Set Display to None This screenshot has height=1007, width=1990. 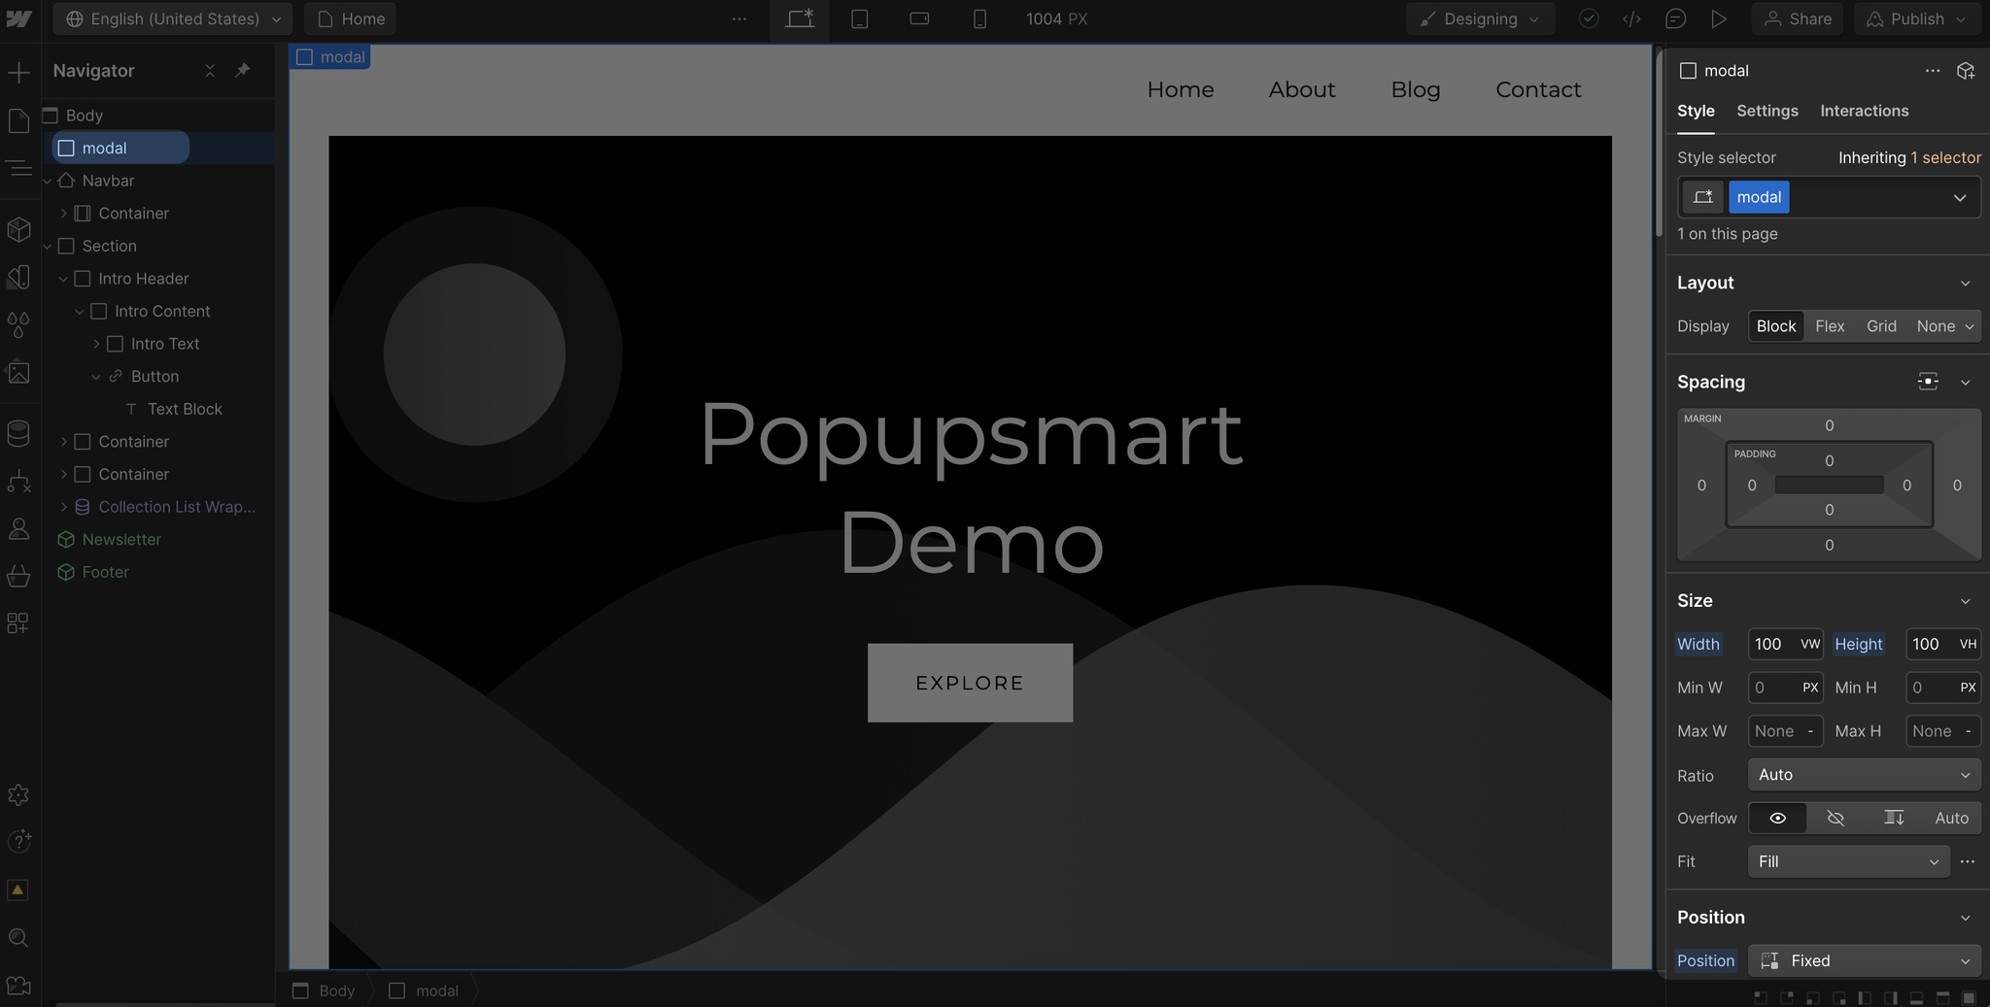(x=1936, y=326)
